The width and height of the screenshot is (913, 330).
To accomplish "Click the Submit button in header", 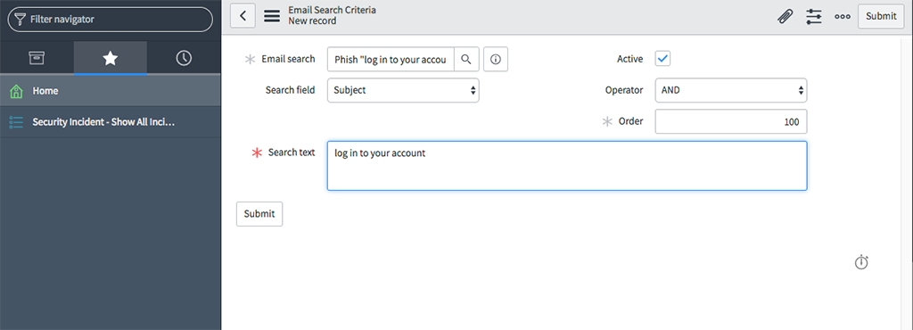I will pos(880,16).
